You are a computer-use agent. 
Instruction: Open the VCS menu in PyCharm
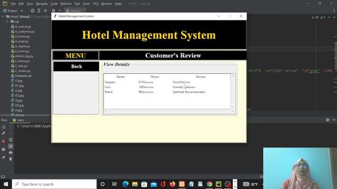(x=95, y=4)
